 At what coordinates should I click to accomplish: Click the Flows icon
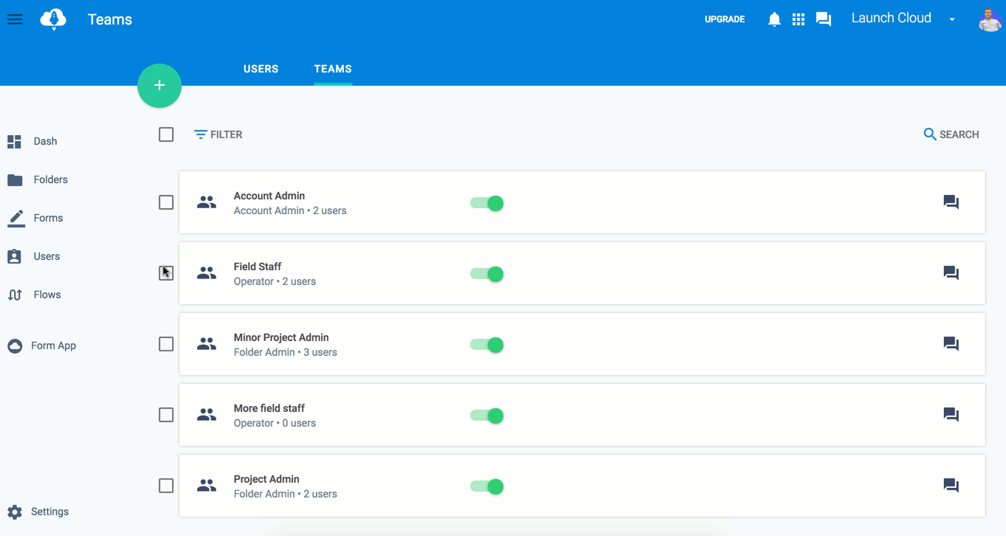tap(15, 295)
